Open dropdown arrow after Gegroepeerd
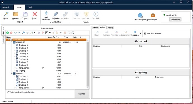Screen dimensions: 193x104 pos(141,33)
